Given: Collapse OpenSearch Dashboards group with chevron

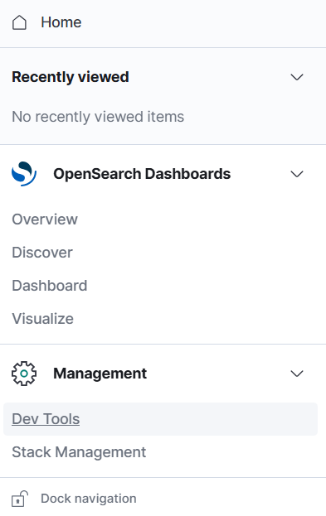Looking at the screenshot, I should (297, 174).
